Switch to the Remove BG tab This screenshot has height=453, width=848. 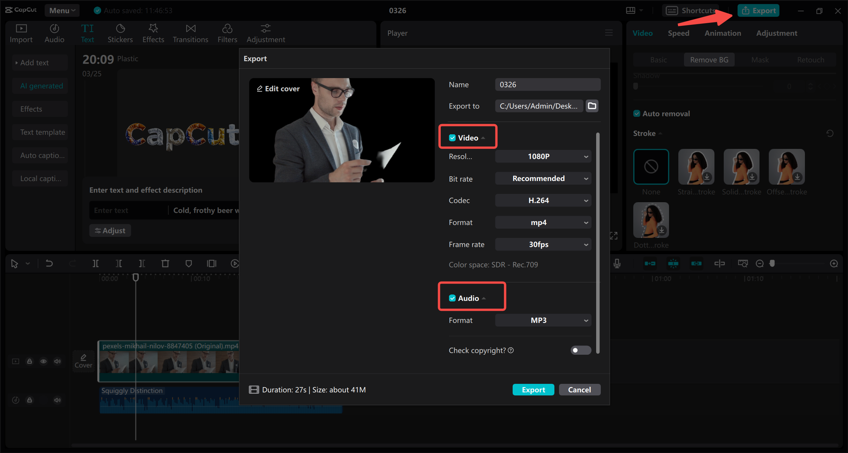(709, 60)
